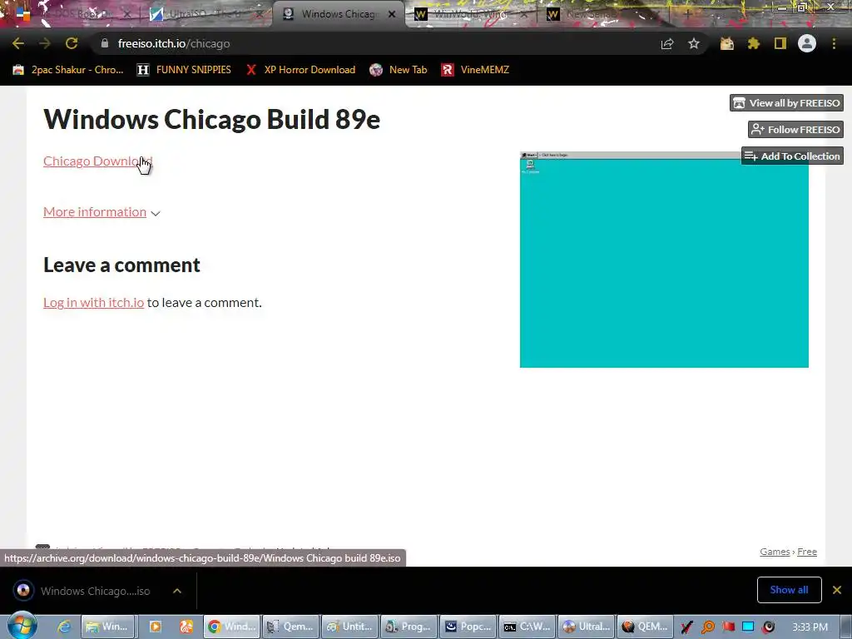Open the orange taskbar icon beside media player
Viewport: 852px width, 639px height.
point(186,627)
